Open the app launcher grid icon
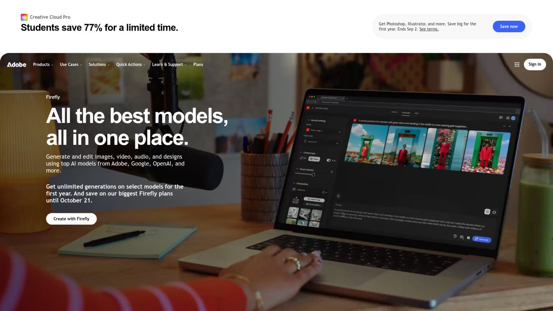553x311 pixels. click(517, 65)
